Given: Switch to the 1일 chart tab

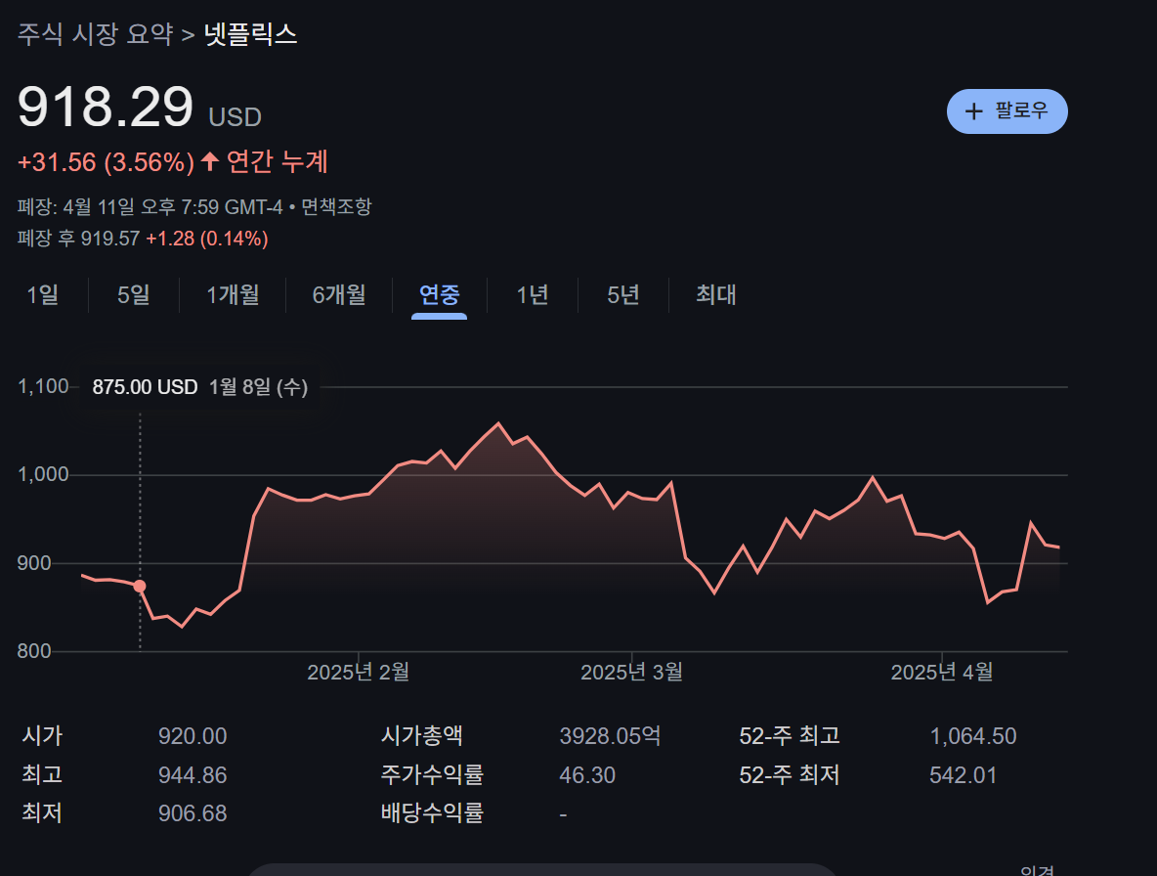Looking at the screenshot, I should coord(43,294).
